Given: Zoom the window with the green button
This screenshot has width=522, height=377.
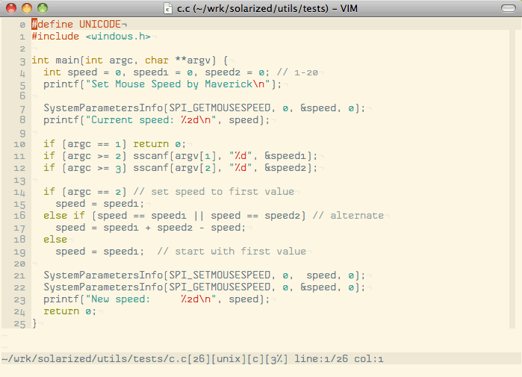Looking at the screenshot, I should pyautogui.click(x=43, y=8).
